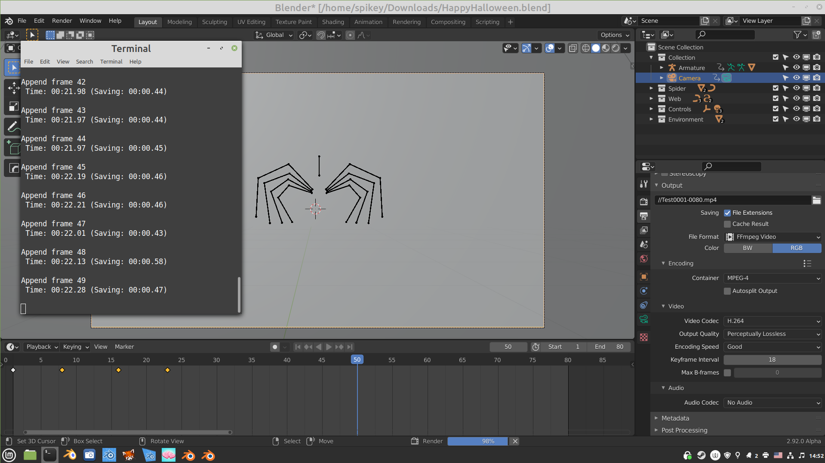Click the Keyframe Interval value field

(x=772, y=360)
